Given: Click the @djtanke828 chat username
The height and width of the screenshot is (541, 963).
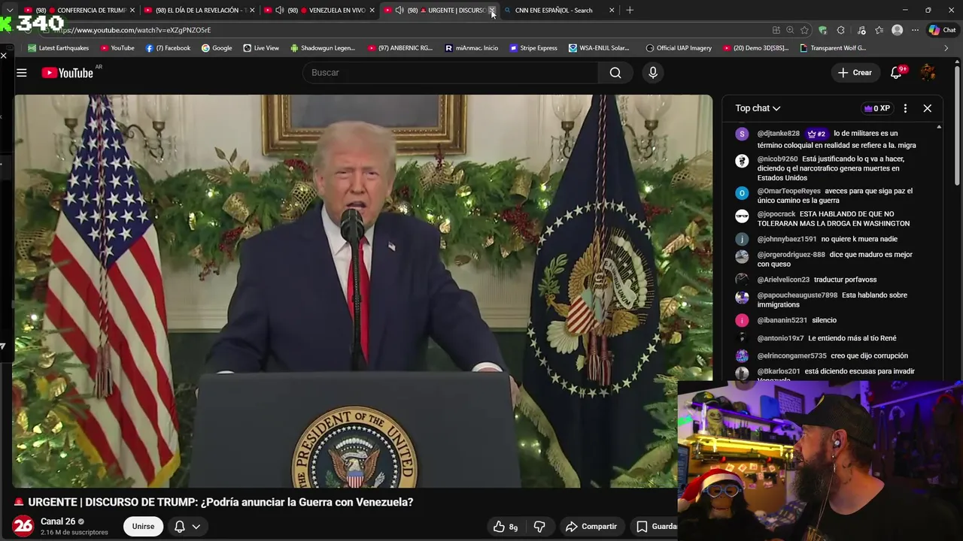Looking at the screenshot, I should 778,134.
